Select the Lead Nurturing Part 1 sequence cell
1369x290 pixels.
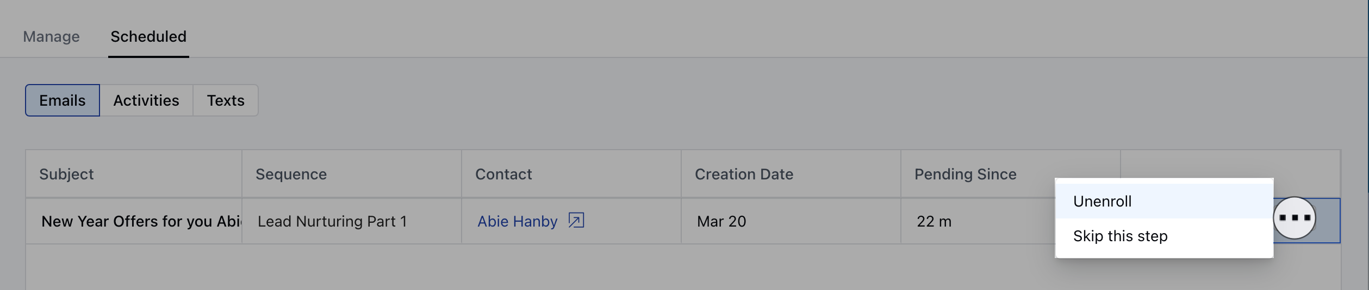(352, 221)
